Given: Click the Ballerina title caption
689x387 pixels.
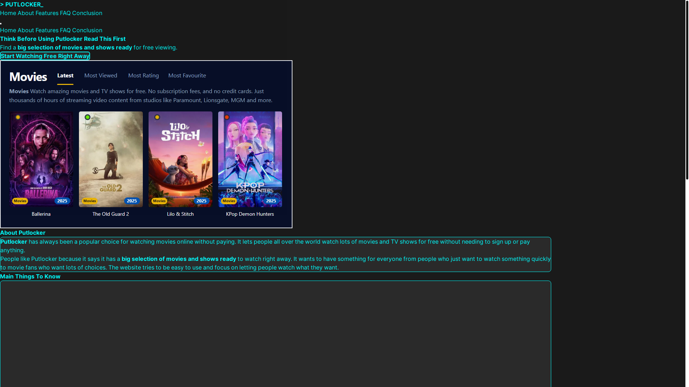Looking at the screenshot, I should tap(41, 214).
